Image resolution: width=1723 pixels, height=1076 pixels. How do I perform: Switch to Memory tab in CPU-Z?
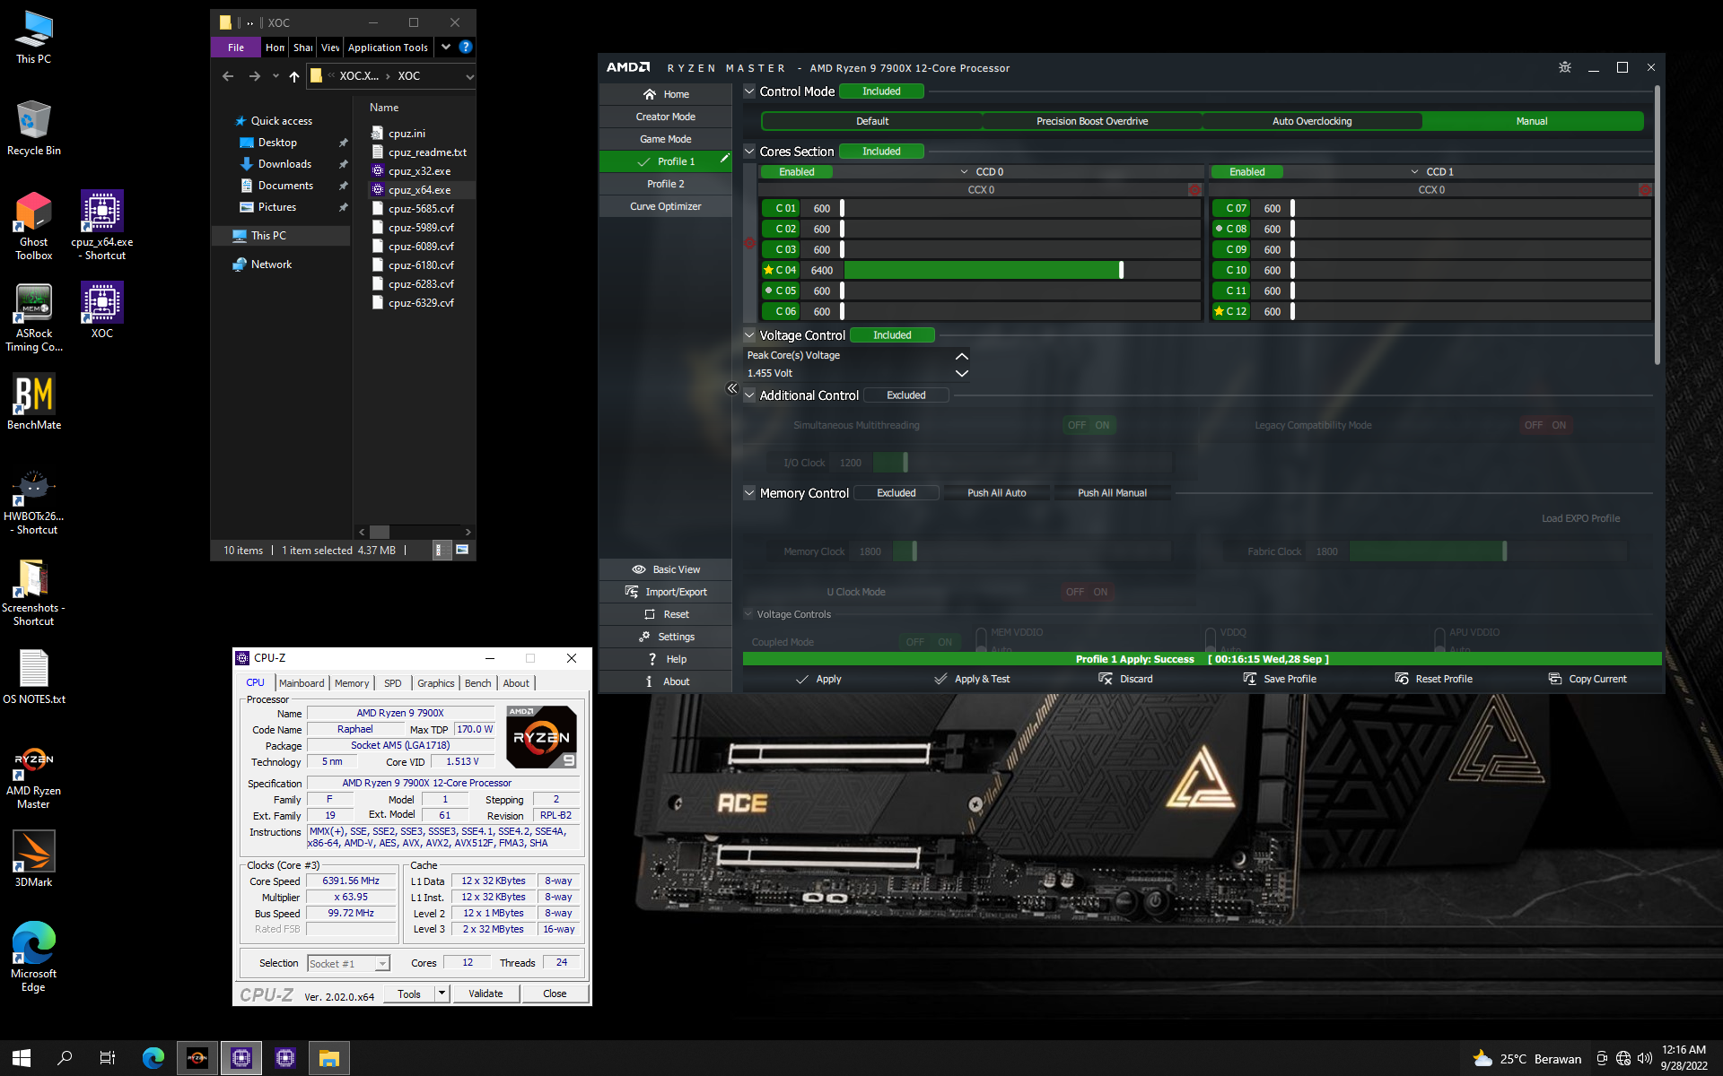[x=352, y=683]
